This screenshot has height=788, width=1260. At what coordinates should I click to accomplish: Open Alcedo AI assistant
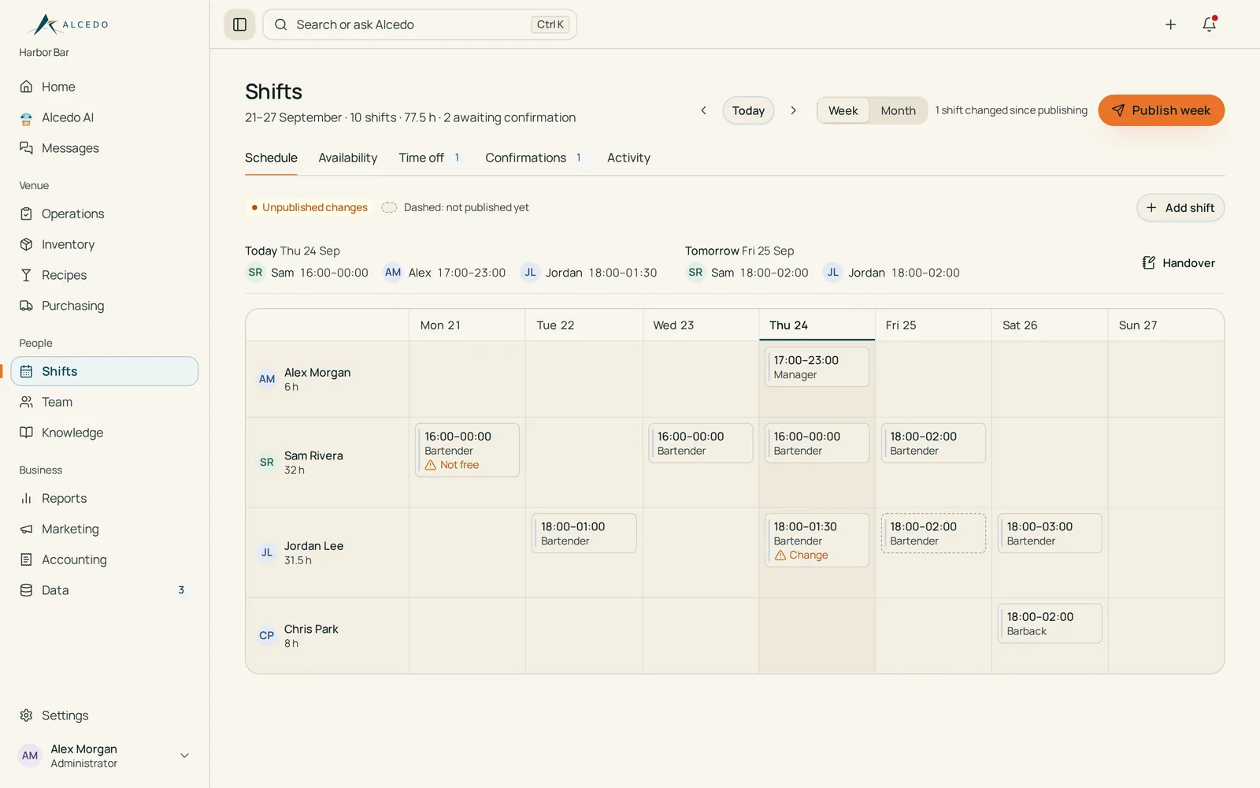click(x=105, y=117)
